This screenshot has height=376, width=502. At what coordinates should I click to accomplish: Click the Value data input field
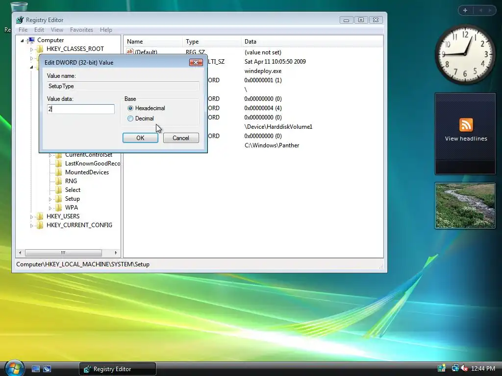click(x=81, y=109)
